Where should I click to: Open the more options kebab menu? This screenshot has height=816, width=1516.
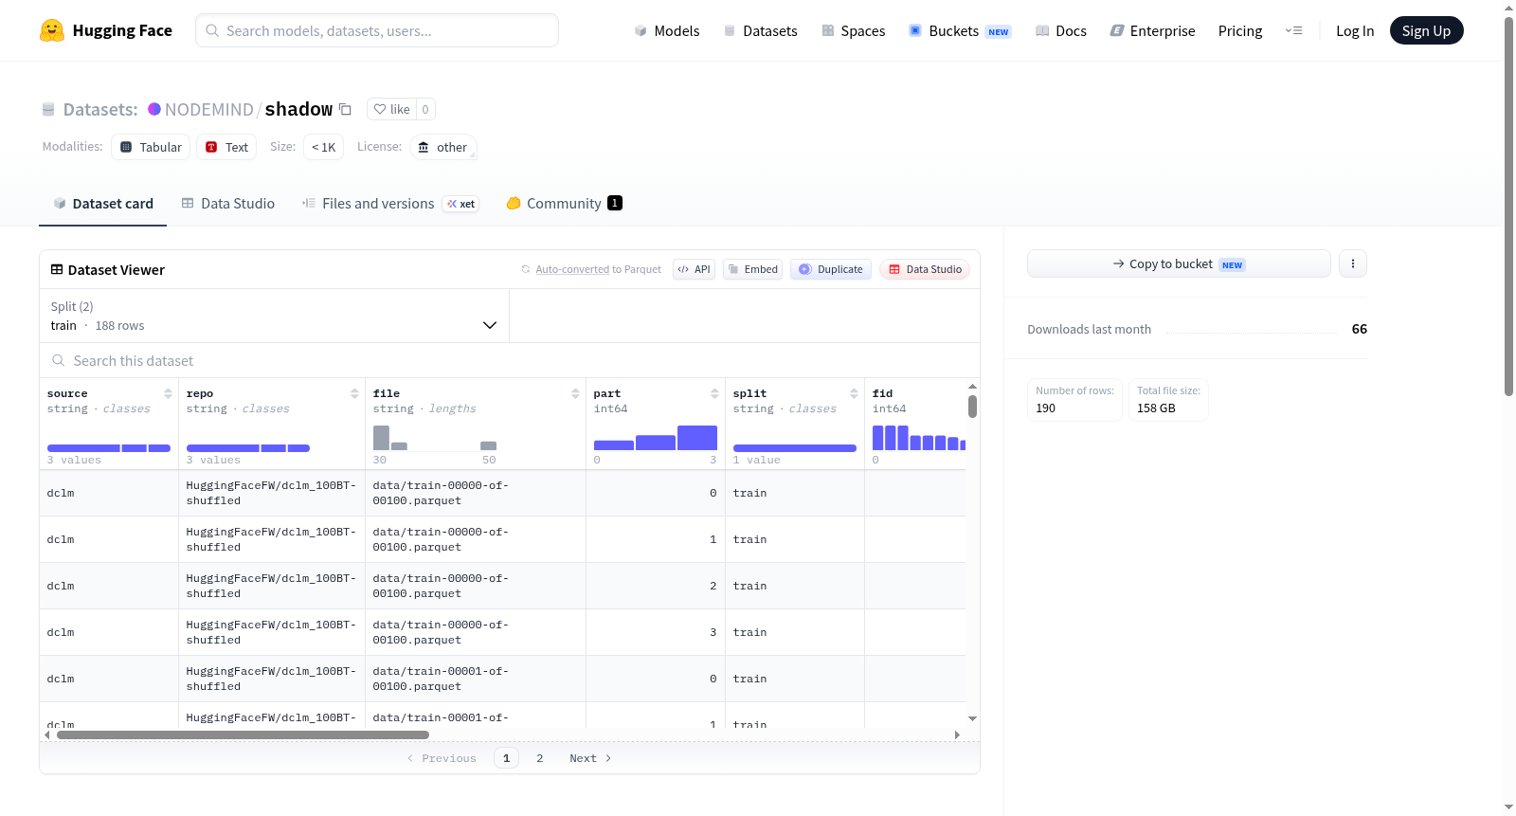pos(1353,263)
